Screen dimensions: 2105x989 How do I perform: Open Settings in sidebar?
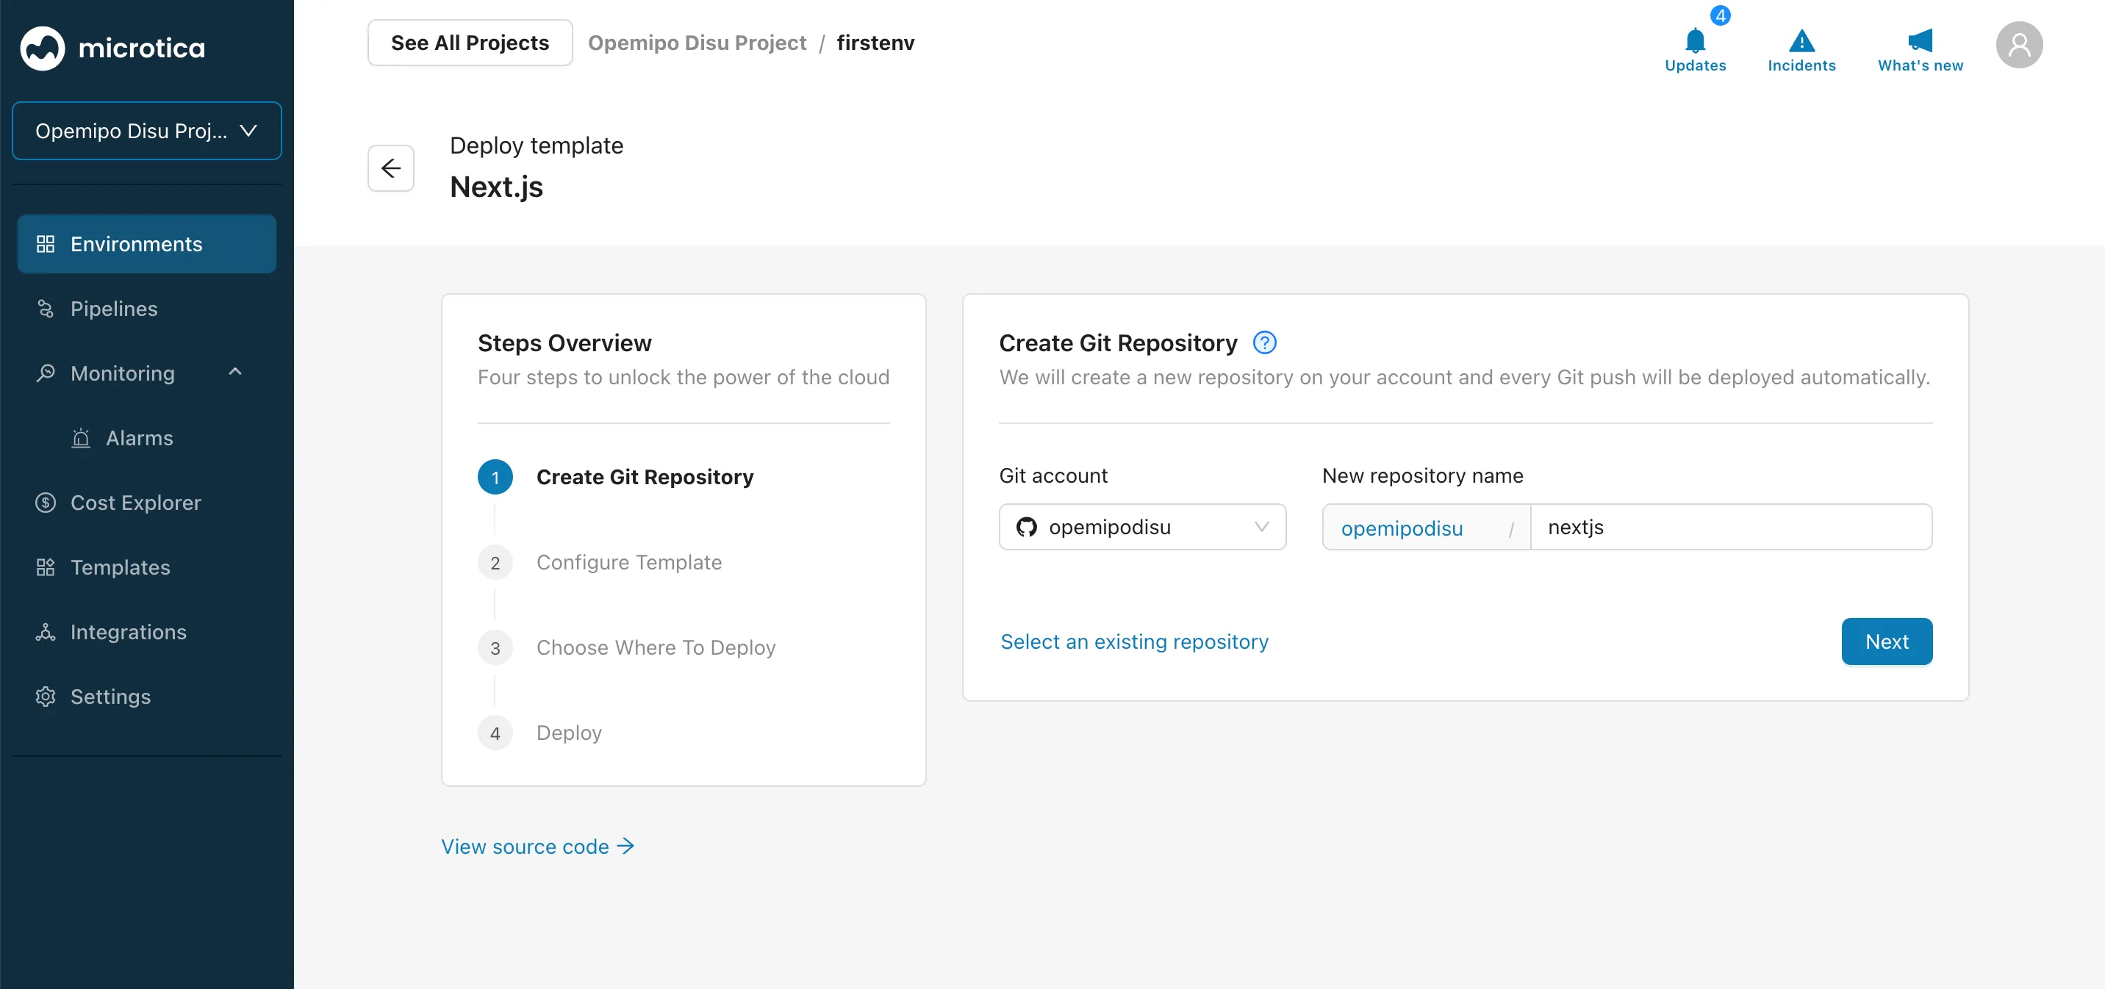147,696
